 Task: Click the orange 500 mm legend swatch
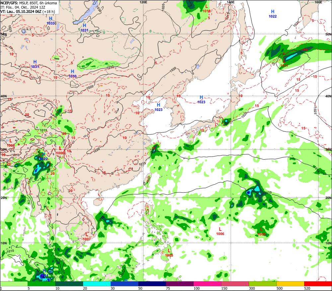point(290,284)
